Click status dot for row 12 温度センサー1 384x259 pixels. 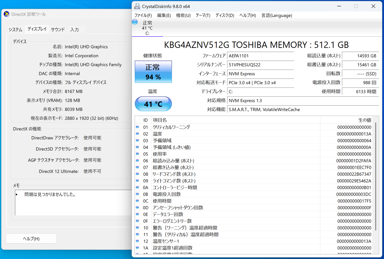point(137,241)
